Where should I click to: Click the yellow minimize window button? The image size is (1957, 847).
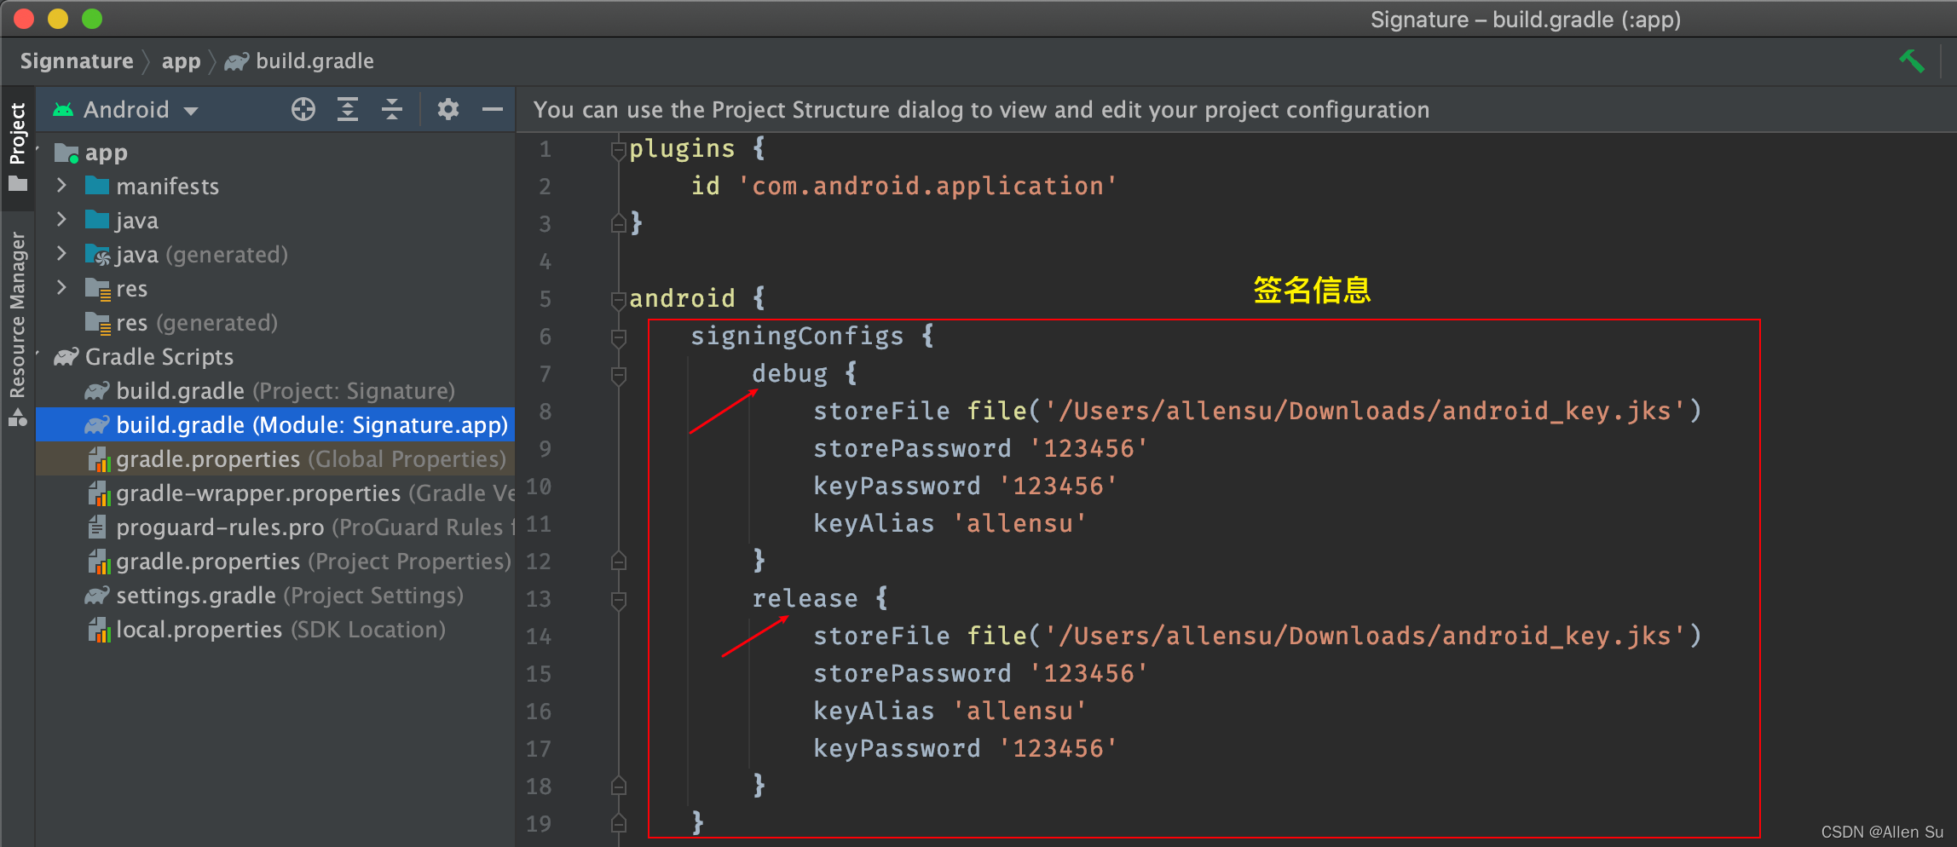click(x=58, y=18)
